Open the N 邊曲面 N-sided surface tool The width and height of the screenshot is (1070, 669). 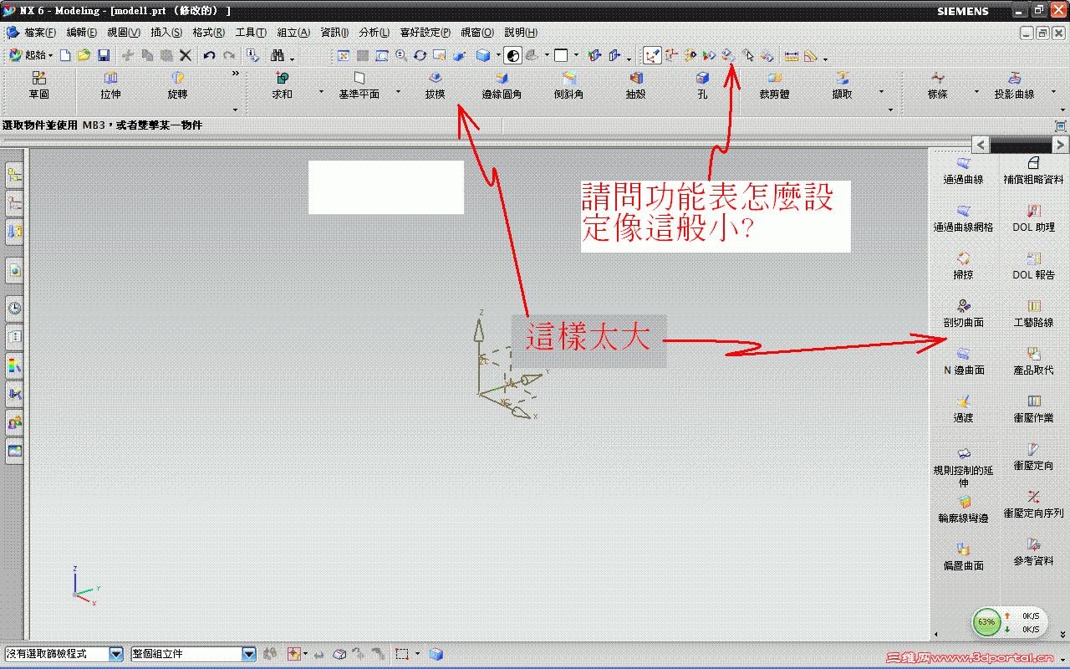[x=963, y=361]
